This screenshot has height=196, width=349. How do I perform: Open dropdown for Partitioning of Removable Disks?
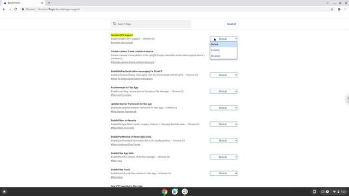tap(224, 140)
